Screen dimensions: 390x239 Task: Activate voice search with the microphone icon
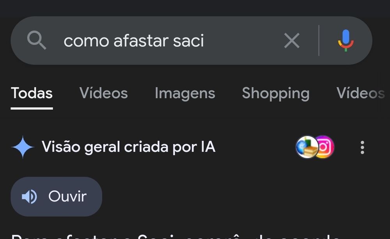[345, 40]
